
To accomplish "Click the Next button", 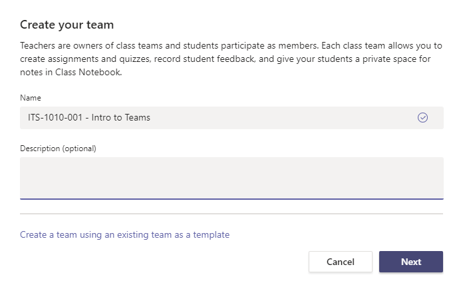I will click(x=410, y=262).
